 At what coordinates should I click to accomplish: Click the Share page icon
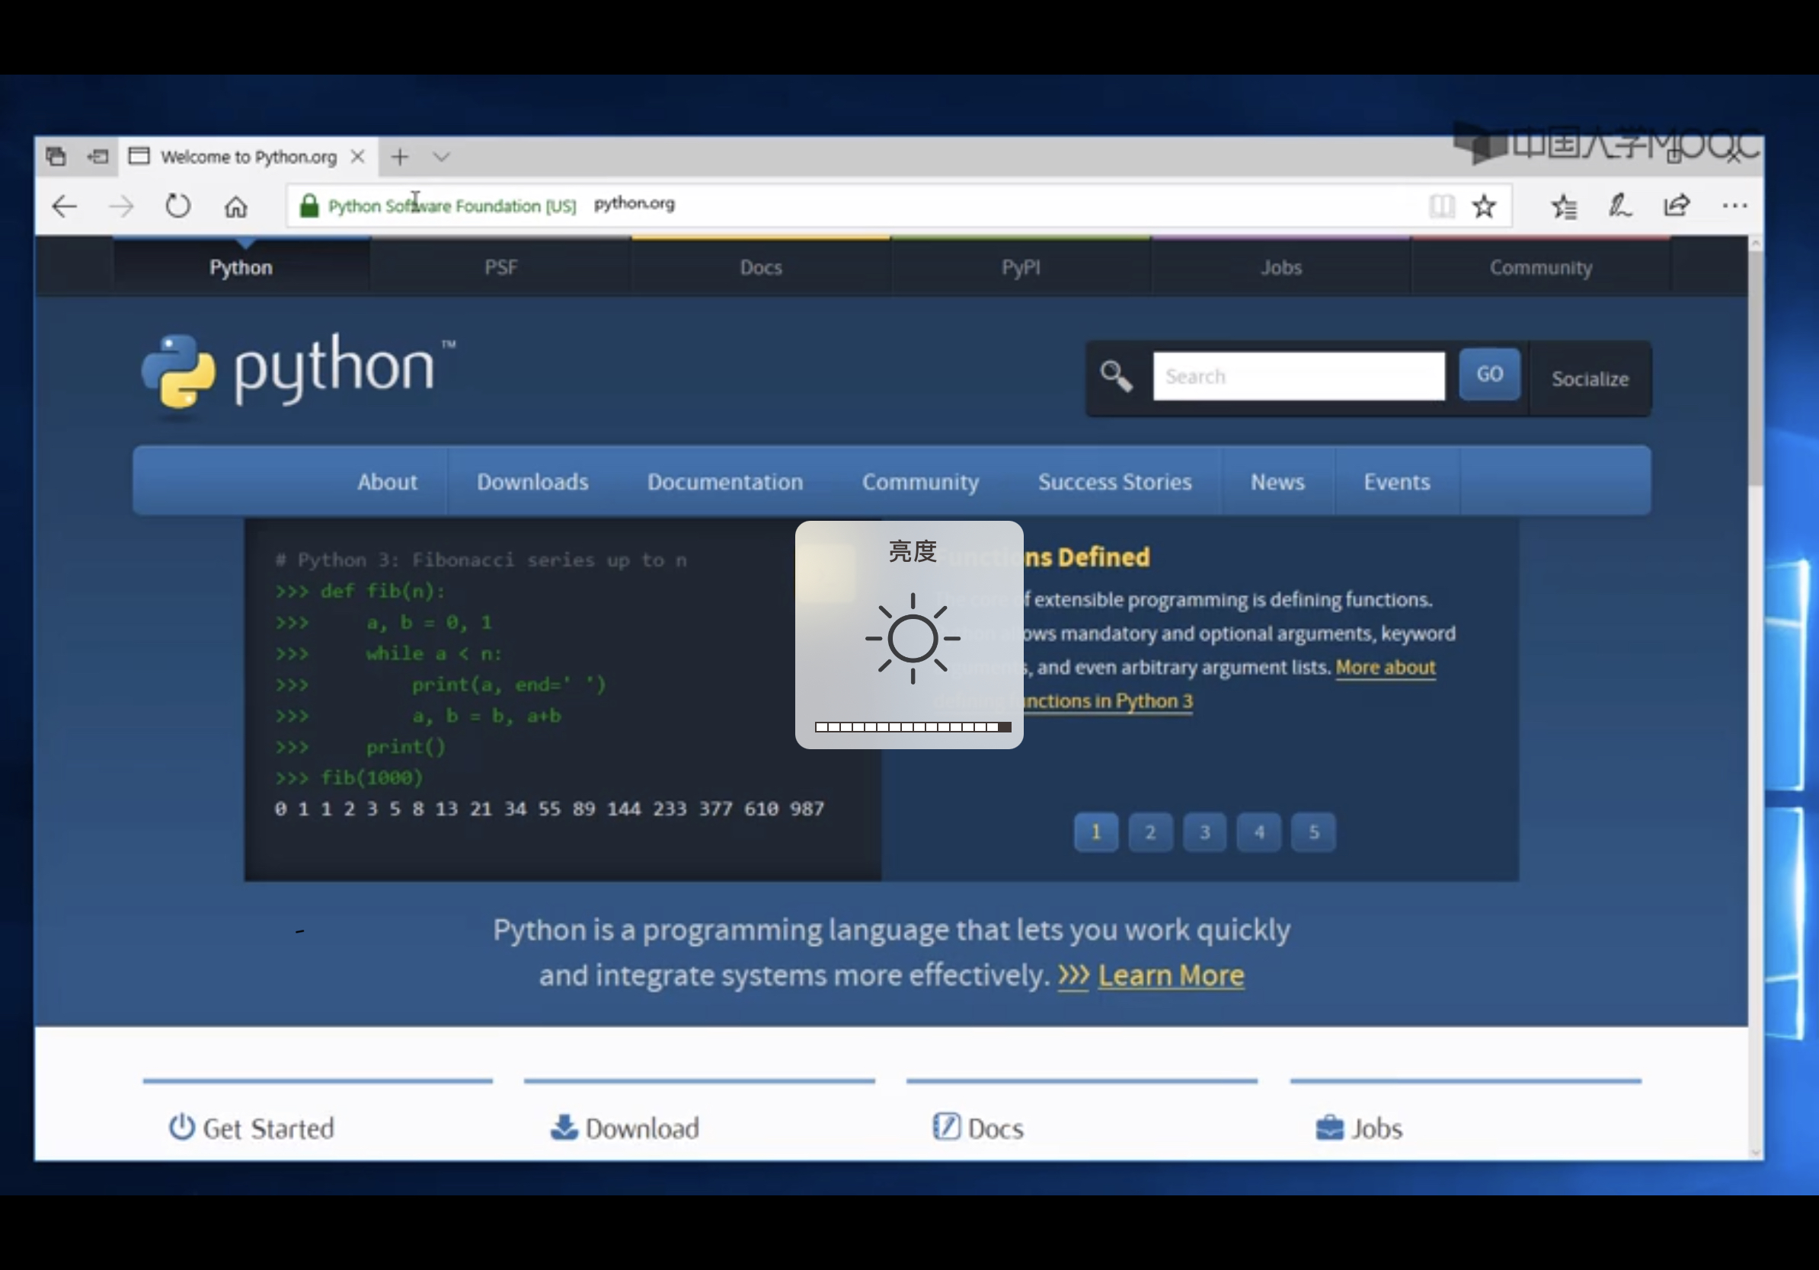pyautogui.click(x=1677, y=206)
